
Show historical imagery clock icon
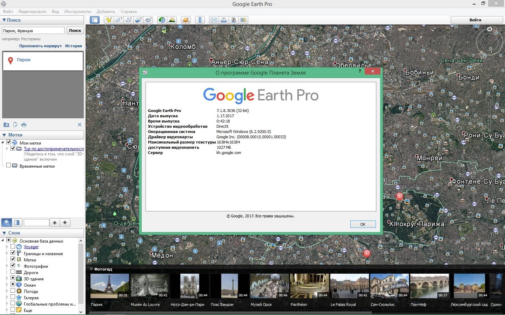point(162,20)
